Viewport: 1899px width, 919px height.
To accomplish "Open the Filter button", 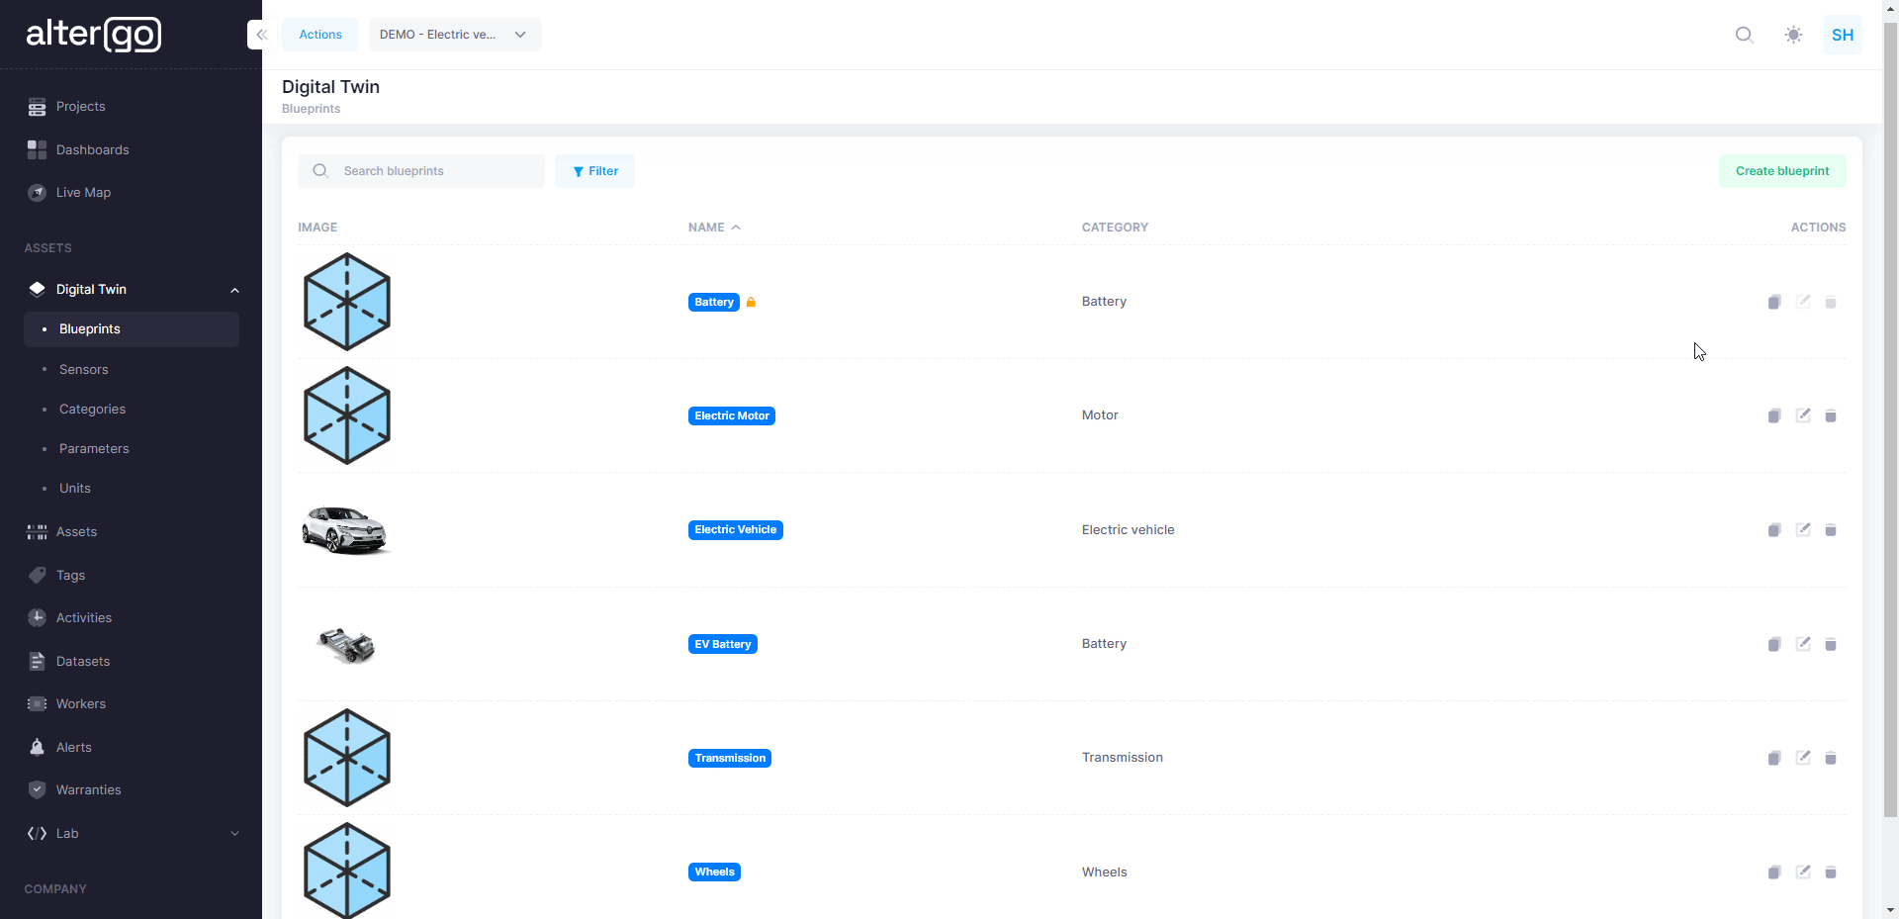I will pos(594,171).
